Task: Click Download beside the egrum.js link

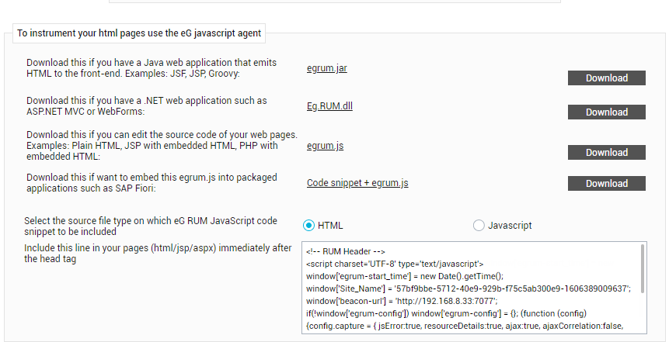Action: tap(606, 153)
